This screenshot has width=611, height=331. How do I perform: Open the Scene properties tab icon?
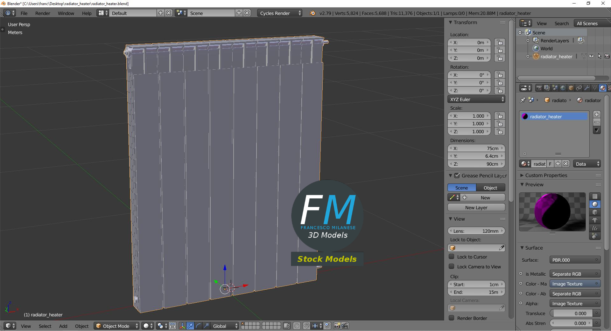coord(555,88)
